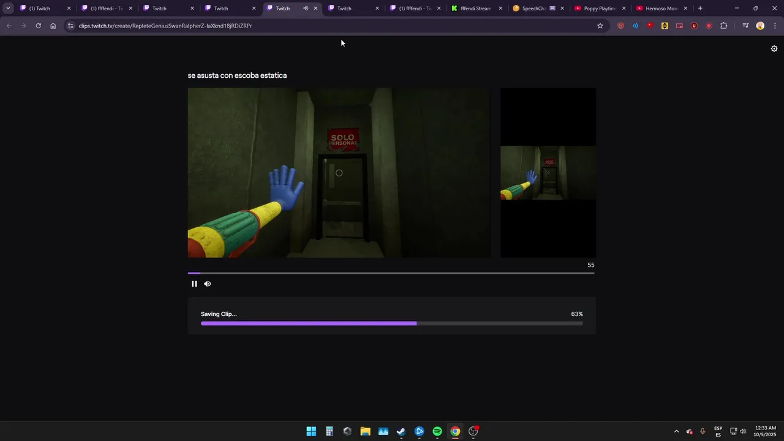Open a new browser tab

[700, 9]
